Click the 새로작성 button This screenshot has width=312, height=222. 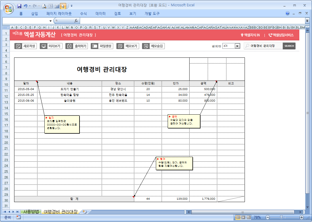click(x=26, y=46)
